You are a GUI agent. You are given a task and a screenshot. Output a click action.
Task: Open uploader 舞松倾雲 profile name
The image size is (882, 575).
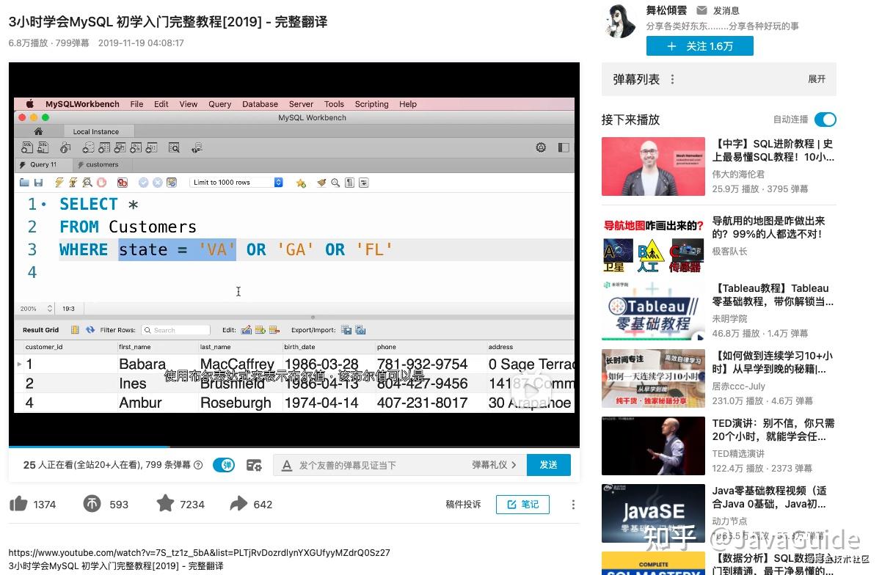666,10
